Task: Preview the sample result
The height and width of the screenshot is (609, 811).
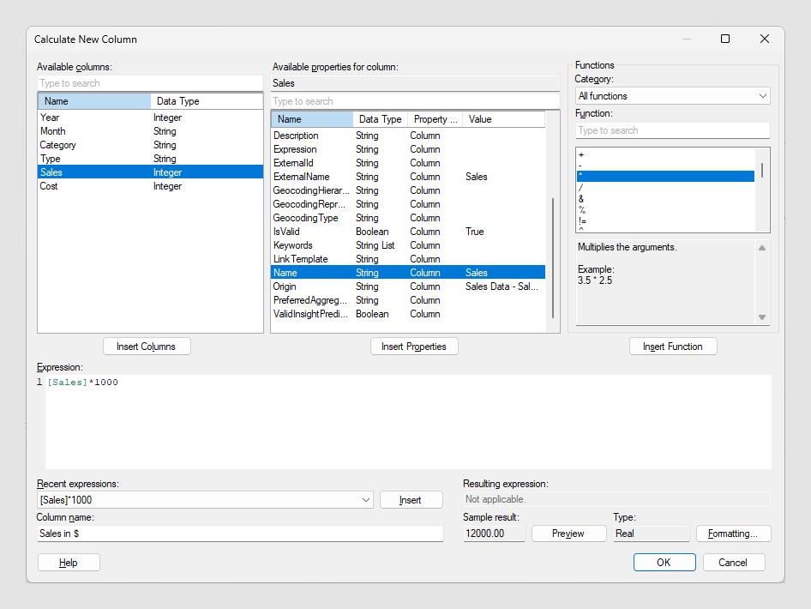Action: (x=568, y=534)
